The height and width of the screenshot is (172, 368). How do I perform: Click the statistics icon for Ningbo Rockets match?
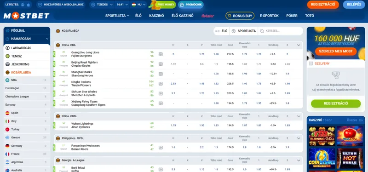(x=161, y=84)
